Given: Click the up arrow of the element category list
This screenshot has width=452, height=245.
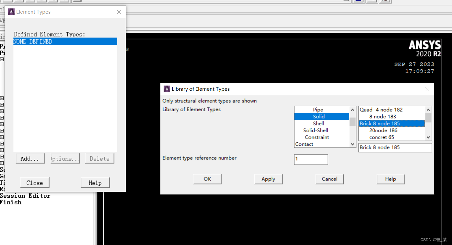Looking at the screenshot, I should 353,110.
